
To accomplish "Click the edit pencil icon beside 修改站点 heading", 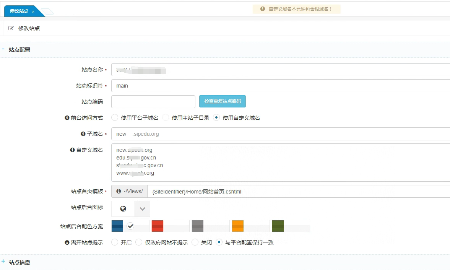I will [11, 28].
